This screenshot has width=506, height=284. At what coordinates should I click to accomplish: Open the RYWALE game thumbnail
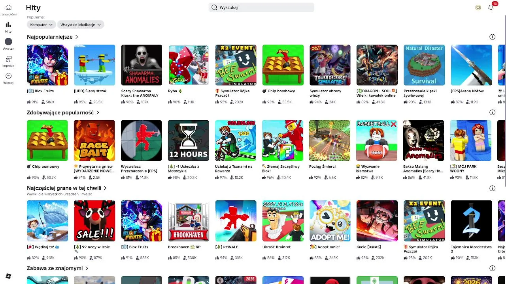pyautogui.click(x=236, y=221)
